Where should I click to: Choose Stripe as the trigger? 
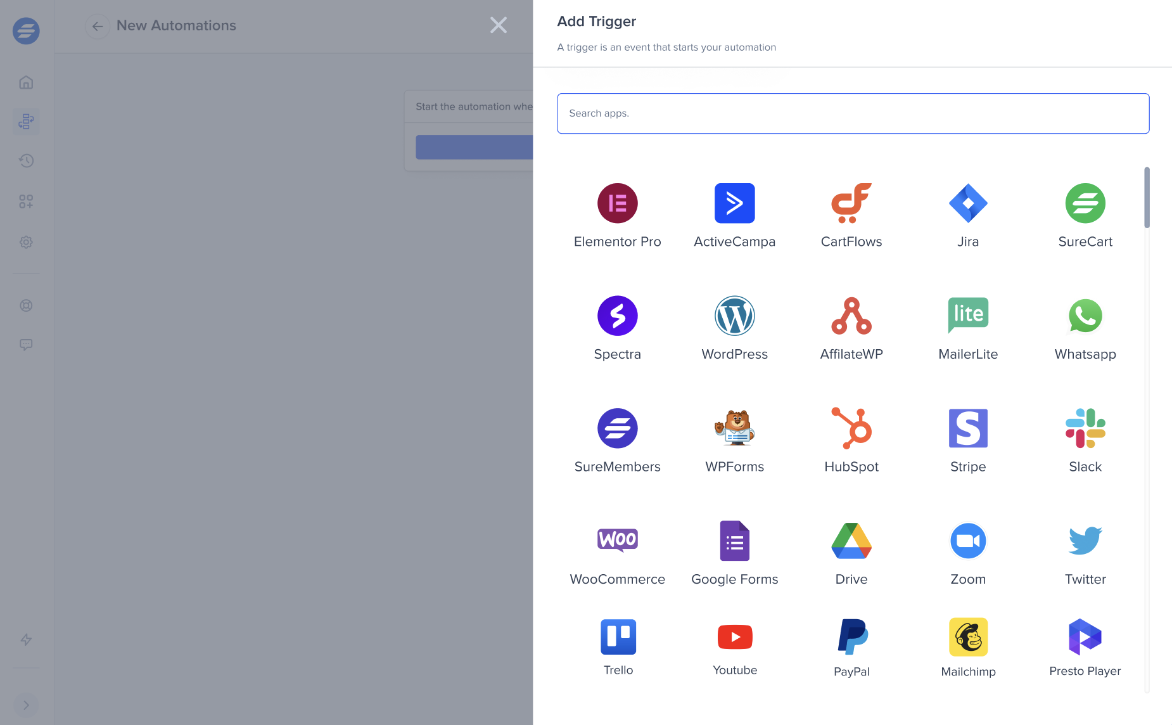[968, 428]
